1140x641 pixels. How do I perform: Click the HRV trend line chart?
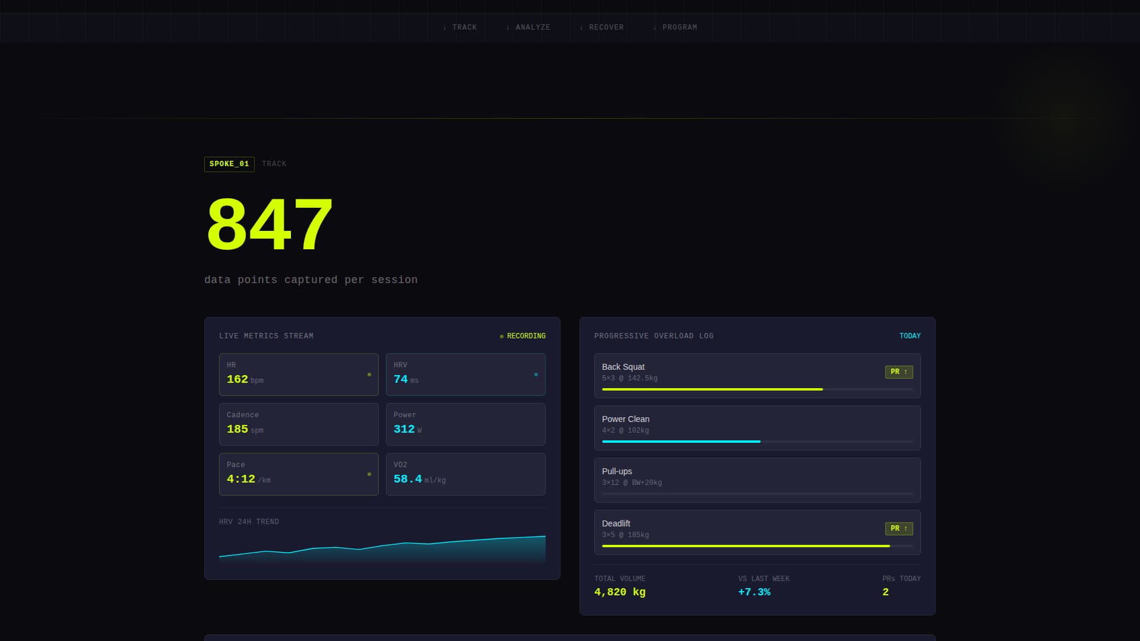[x=382, y=549]
